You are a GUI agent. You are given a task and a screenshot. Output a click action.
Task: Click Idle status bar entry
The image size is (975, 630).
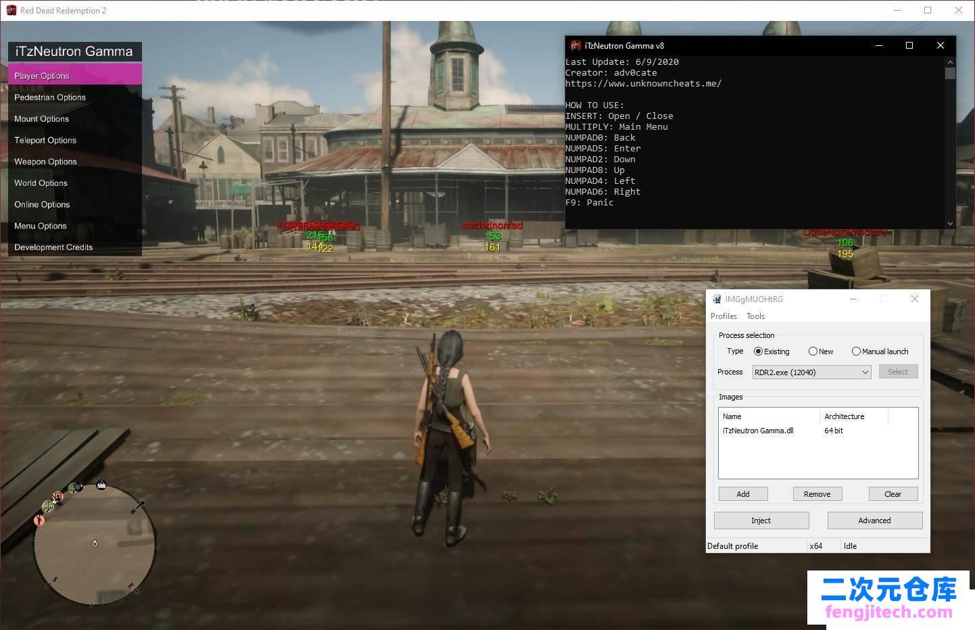(x=851, y=546)
